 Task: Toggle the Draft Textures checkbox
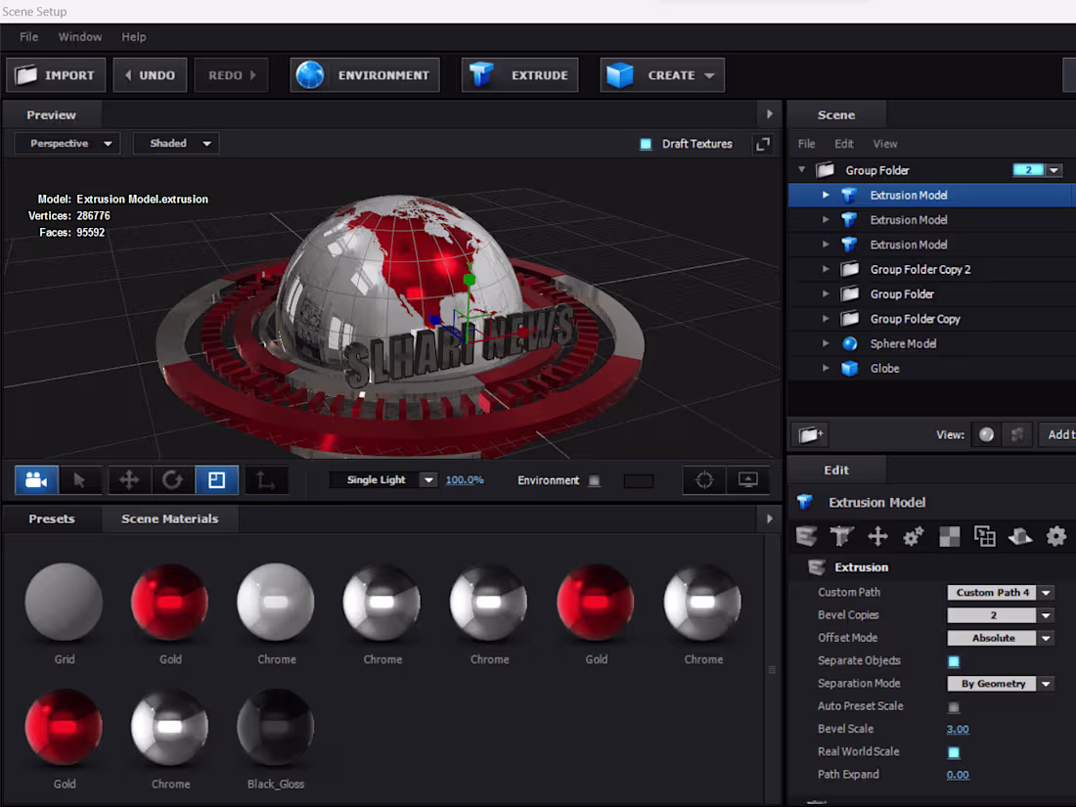click(x=646, y=144)
